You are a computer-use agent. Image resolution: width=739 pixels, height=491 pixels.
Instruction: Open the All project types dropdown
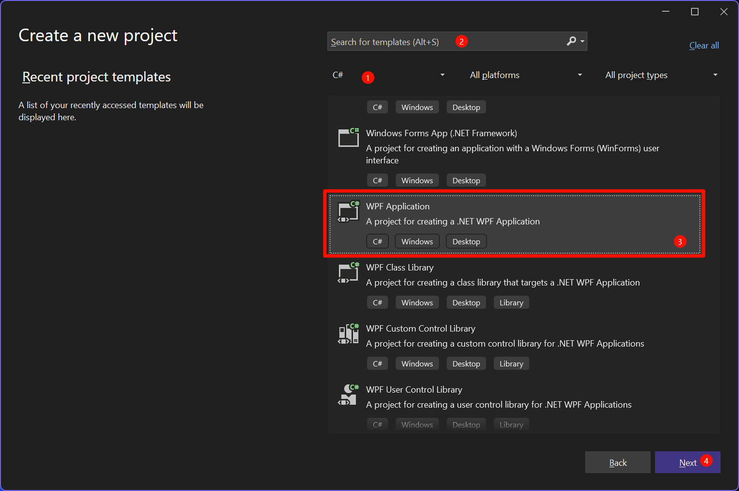[x=661, y=75]
